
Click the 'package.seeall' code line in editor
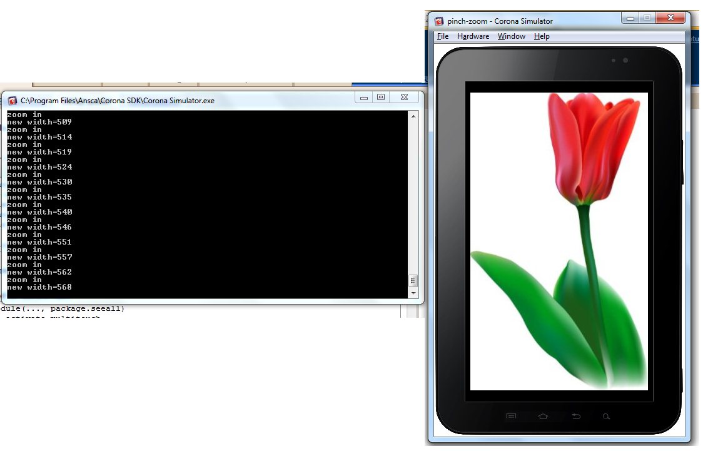point(63,308)
